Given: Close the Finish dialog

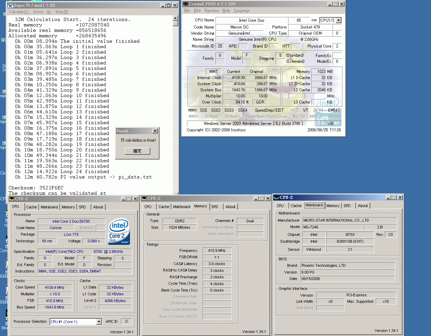Looking at the screenshot, I should (x=155, y=131).
